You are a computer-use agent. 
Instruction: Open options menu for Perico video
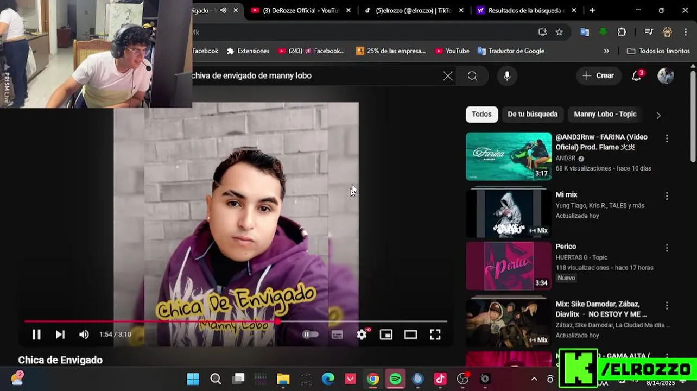click(x=667, y=248)
